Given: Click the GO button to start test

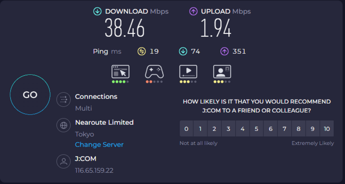Looking at the screenshot, I should [x=30, y=95].
